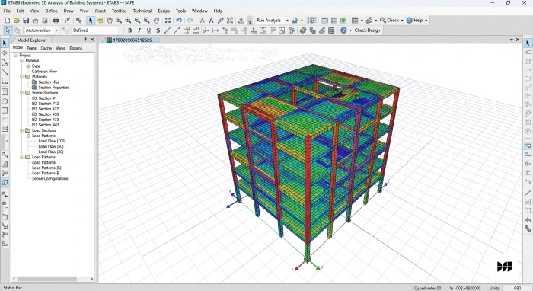The height and width of the screenshot is (291, 533).
Task: Select Cartesian View tree item
Action: (x=44, y=72)
